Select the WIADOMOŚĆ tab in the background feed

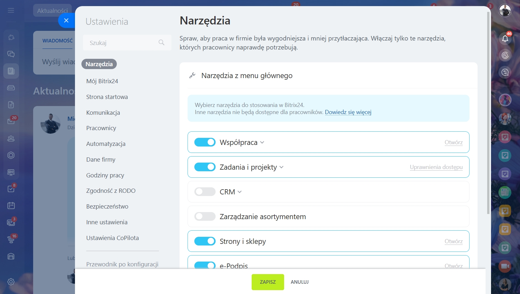point(58,41)
